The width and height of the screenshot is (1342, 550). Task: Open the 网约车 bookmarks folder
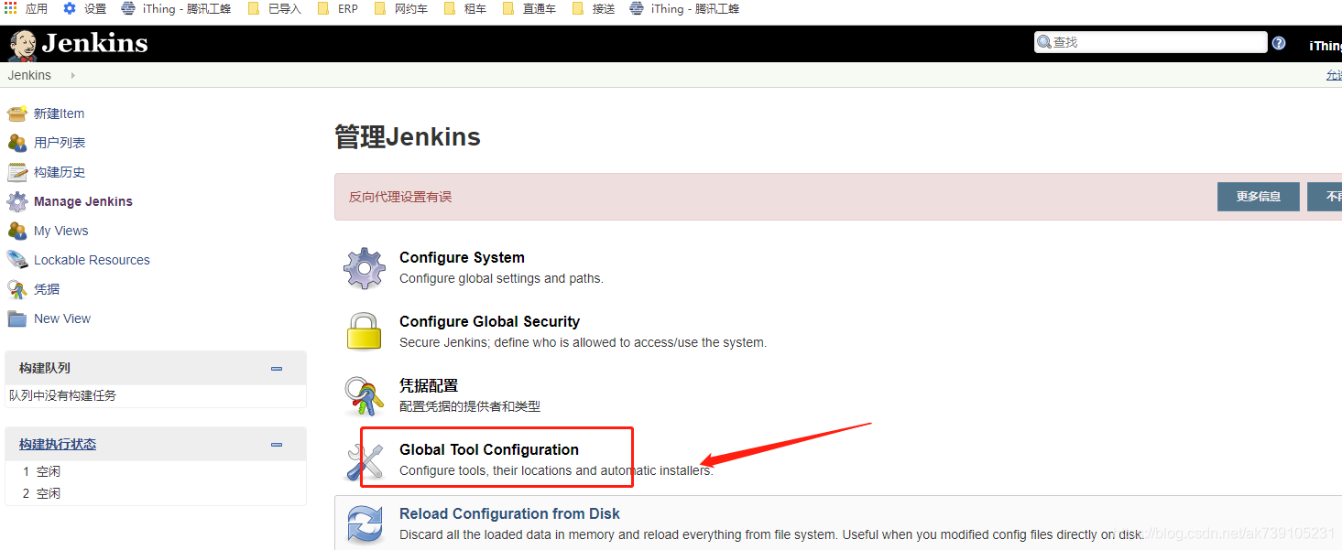(401, 8)
